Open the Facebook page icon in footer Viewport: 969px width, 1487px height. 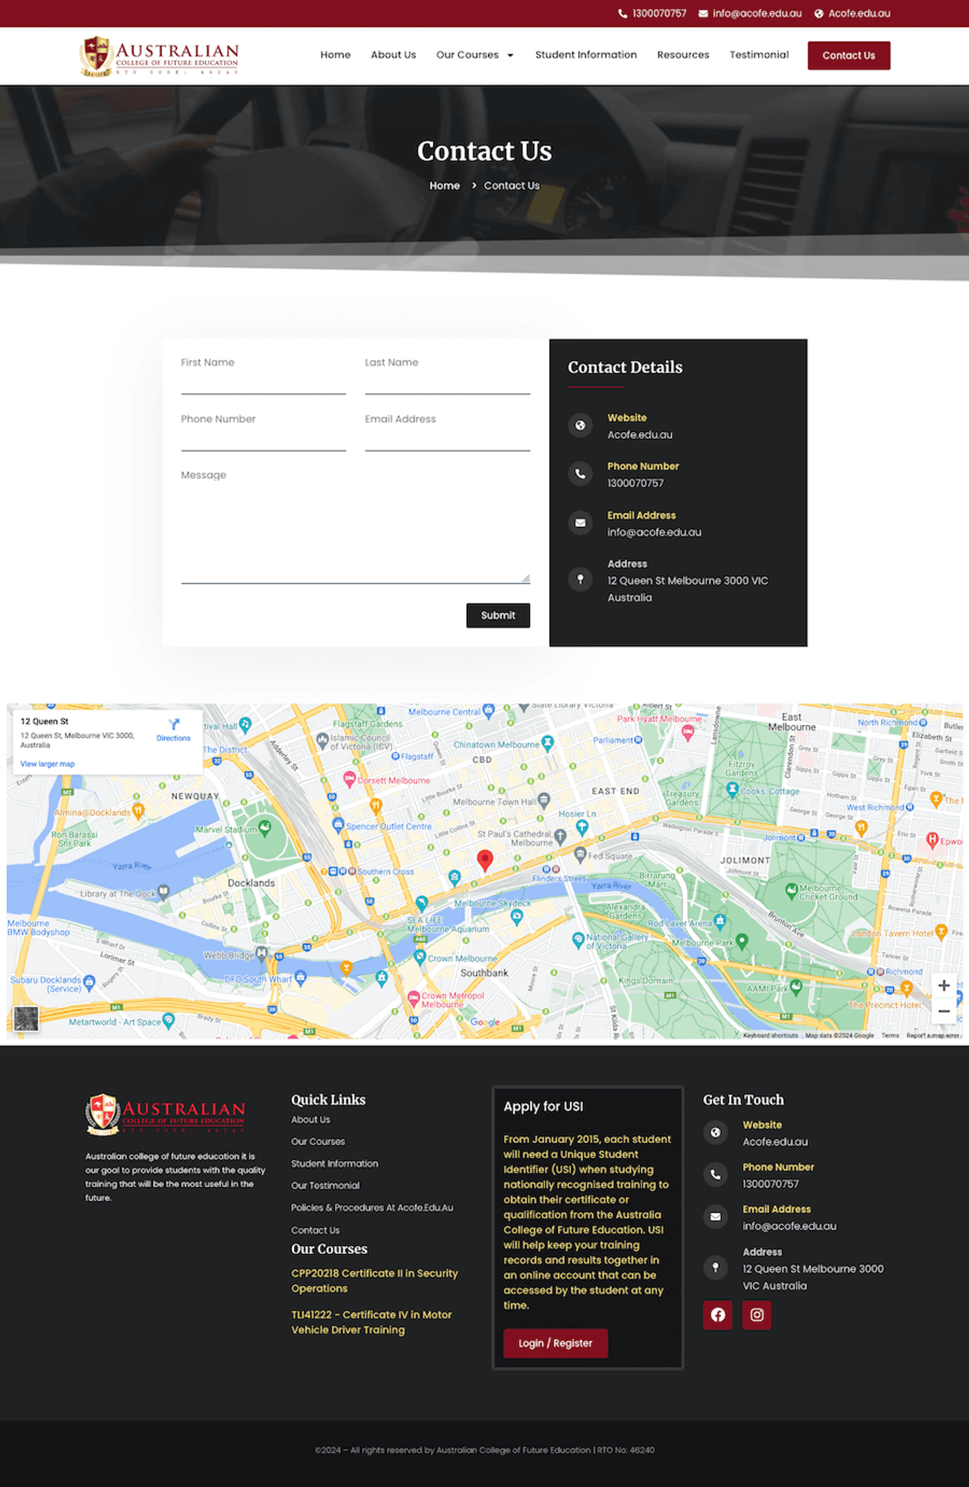pyautogui.click(x=718, y=1315)
